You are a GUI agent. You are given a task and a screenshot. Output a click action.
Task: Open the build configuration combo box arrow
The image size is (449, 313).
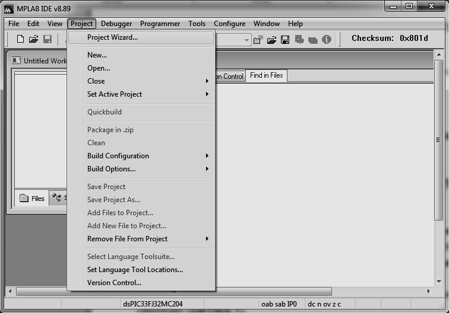[246, 40]
